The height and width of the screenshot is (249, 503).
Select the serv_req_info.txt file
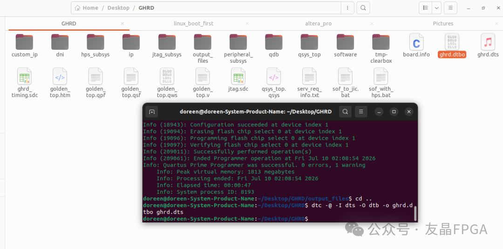pos(309,83)
